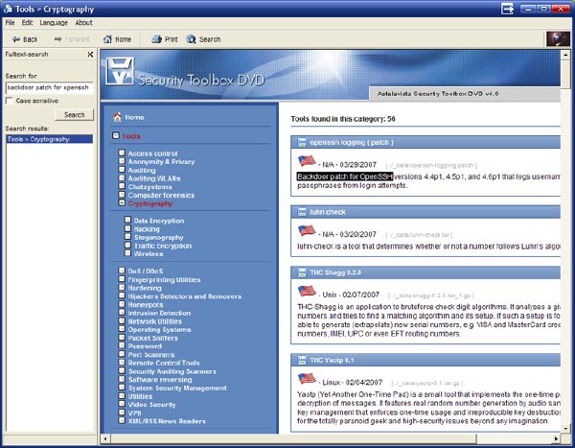Click the Home house icon in sidebar
Screen dimensions: 575x448
point(117,117)
